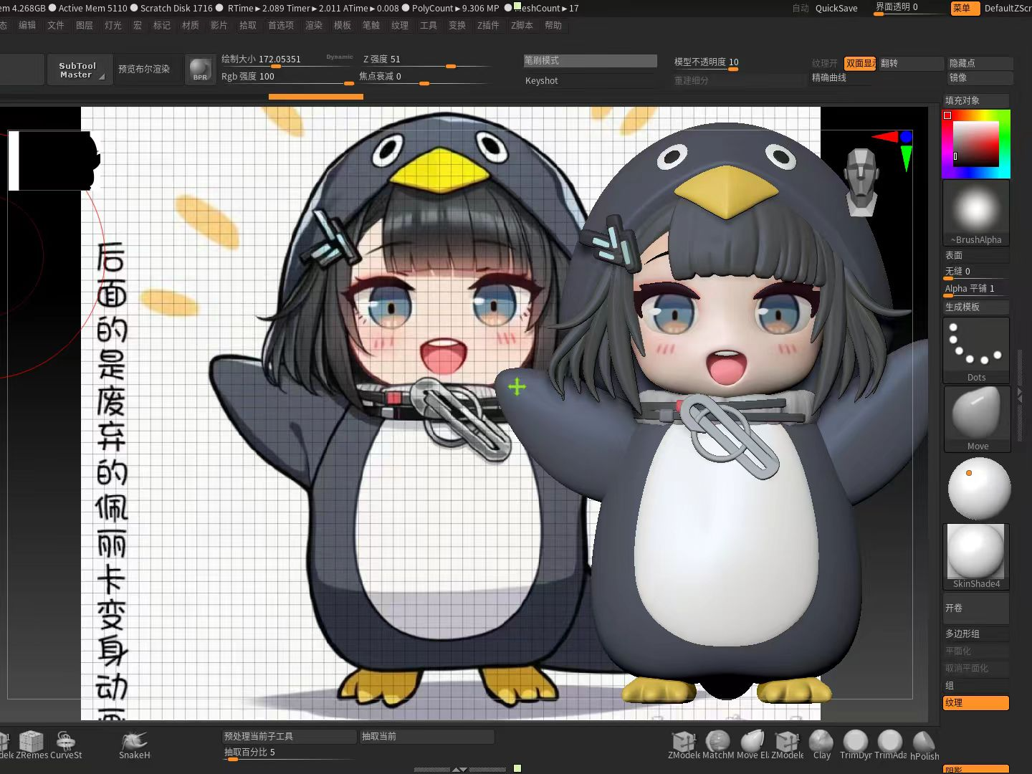This screenshot has width=1032, height=774.
Task: Click the BPR render icon
Action: [200, 70]
